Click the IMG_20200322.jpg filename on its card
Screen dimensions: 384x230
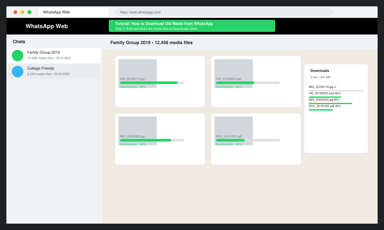(132, 136)
